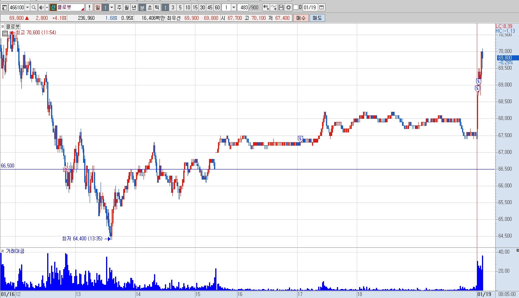Click the exclamation mark info icon

click(x=89, y=7)
